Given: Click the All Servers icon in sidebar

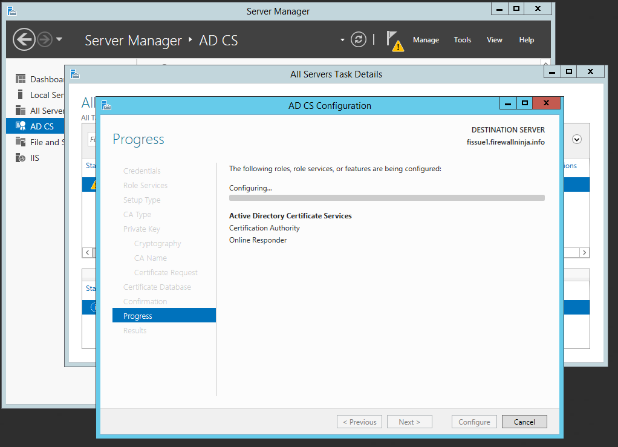Looking at the screenshot, I should [21, 110].
